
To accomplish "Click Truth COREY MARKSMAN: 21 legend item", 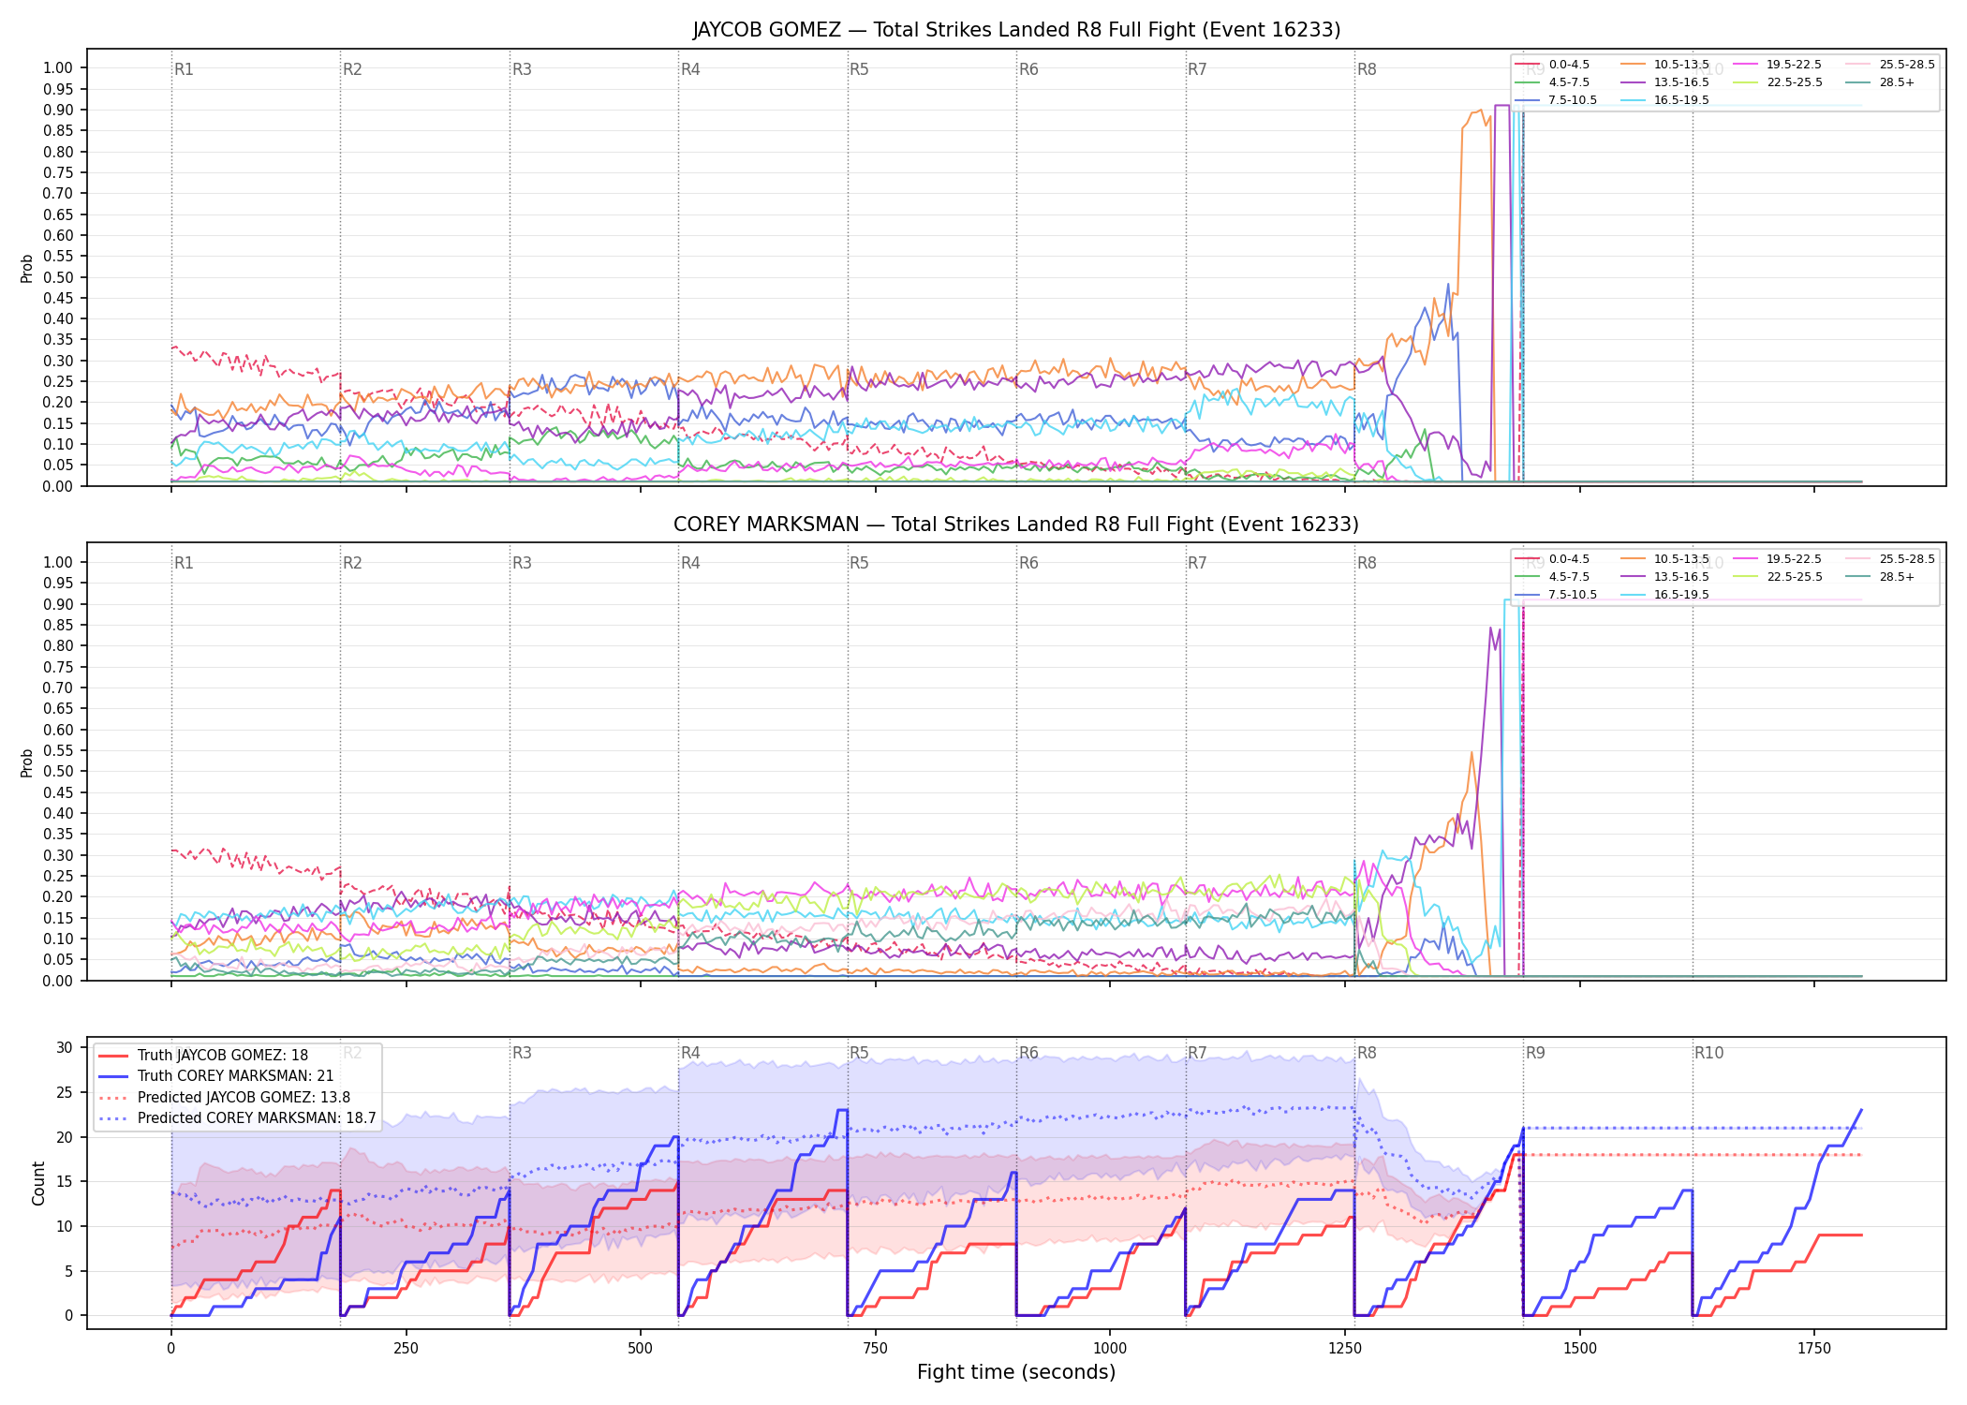I will click(216, 1076).
